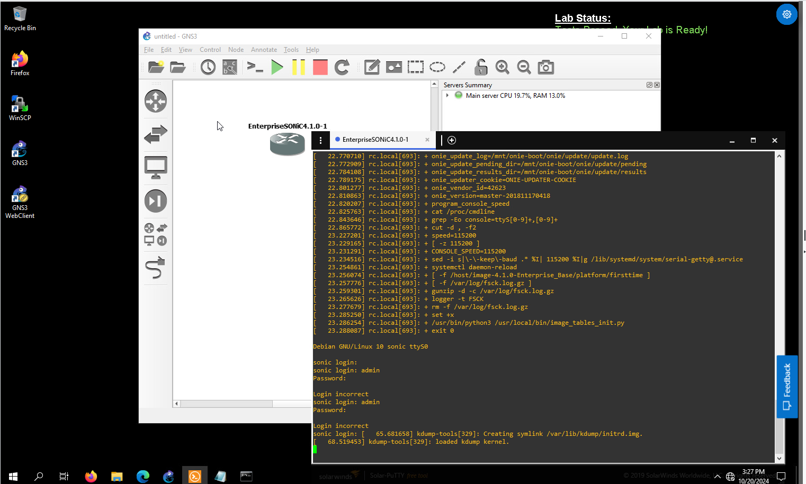Viewport: 806px width, 484px height.
Task: Reload all nodes icon
Action: [342, 67]
